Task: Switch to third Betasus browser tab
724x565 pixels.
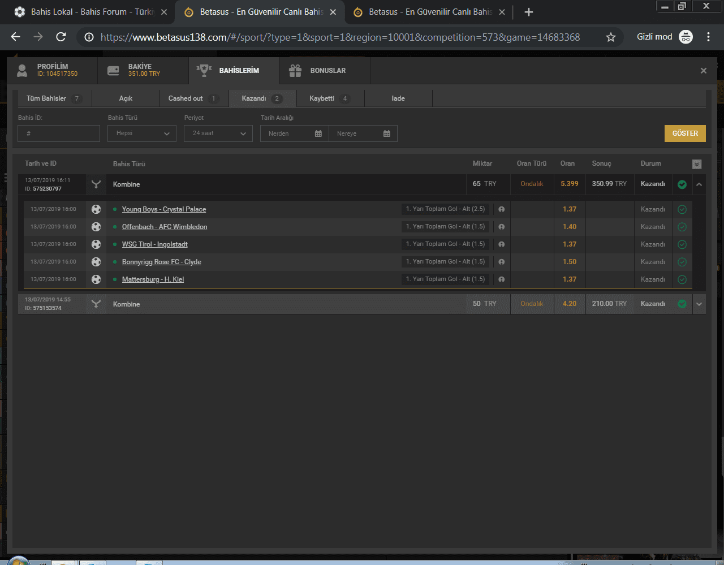Action: pos(430,12)
